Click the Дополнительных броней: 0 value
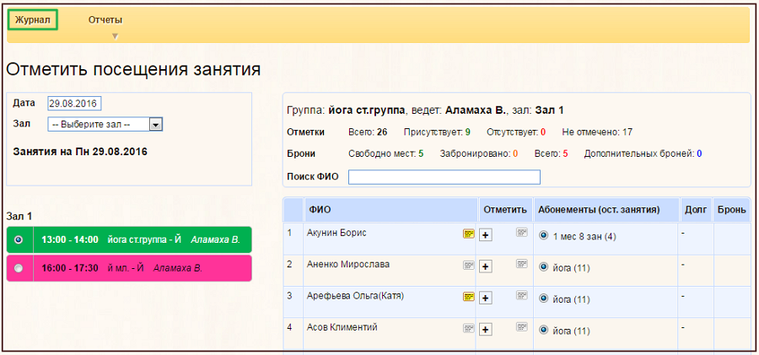This screenshot has width=759, height=355. coord(643,154)
